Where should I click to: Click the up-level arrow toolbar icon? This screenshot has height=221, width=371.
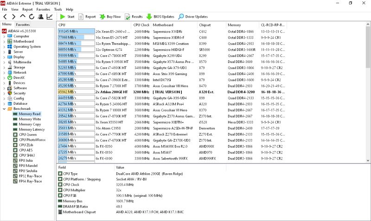23,16
